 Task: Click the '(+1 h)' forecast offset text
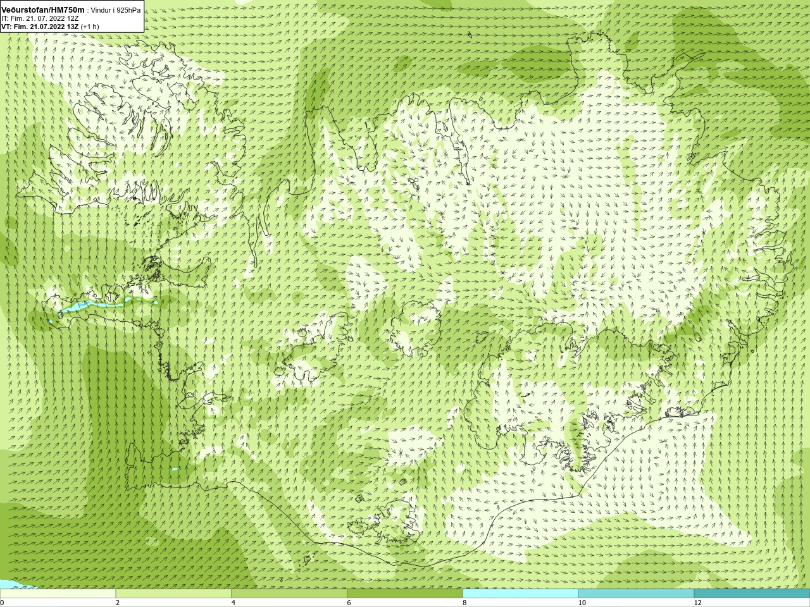[90, 27]
